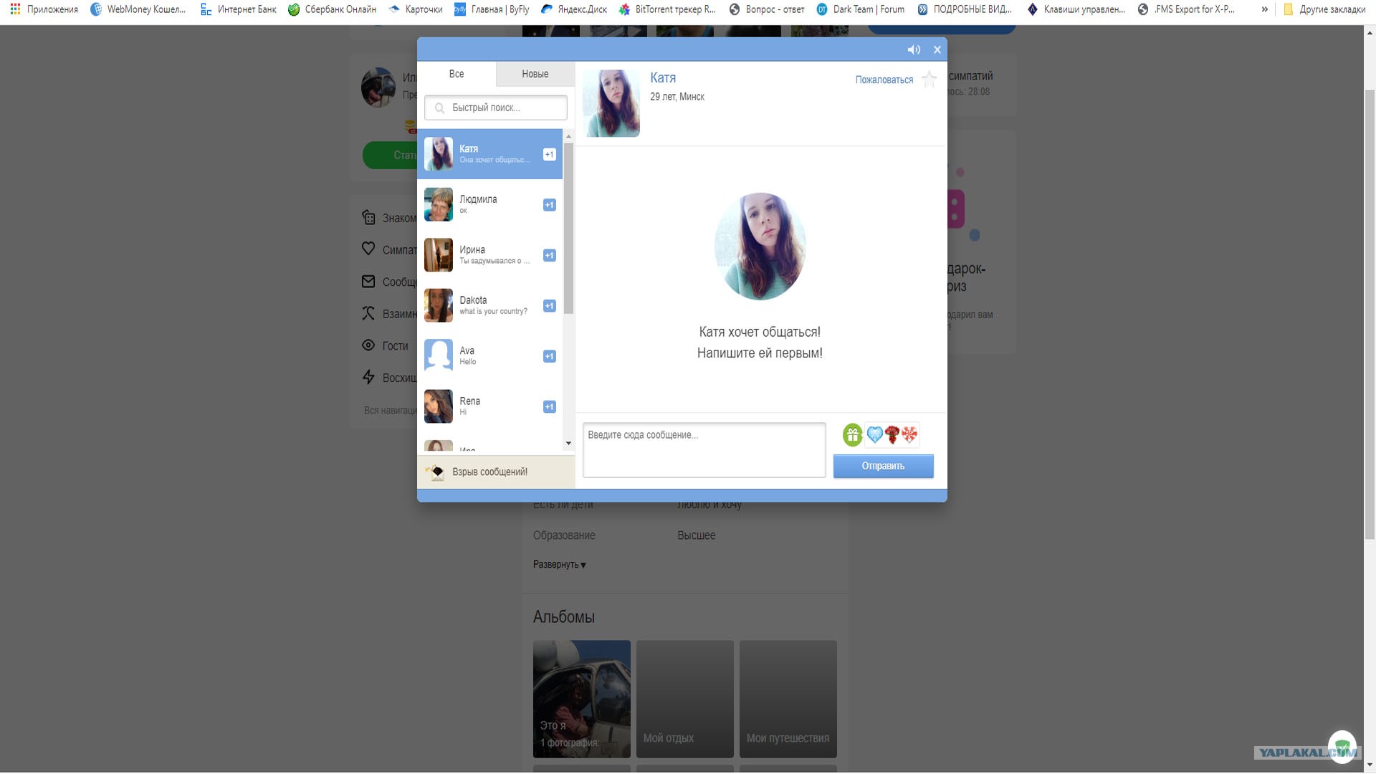The image size is (1376, 774).
Task: Click Людмила's avatar thumbnail
Action: tap(439, 205)
